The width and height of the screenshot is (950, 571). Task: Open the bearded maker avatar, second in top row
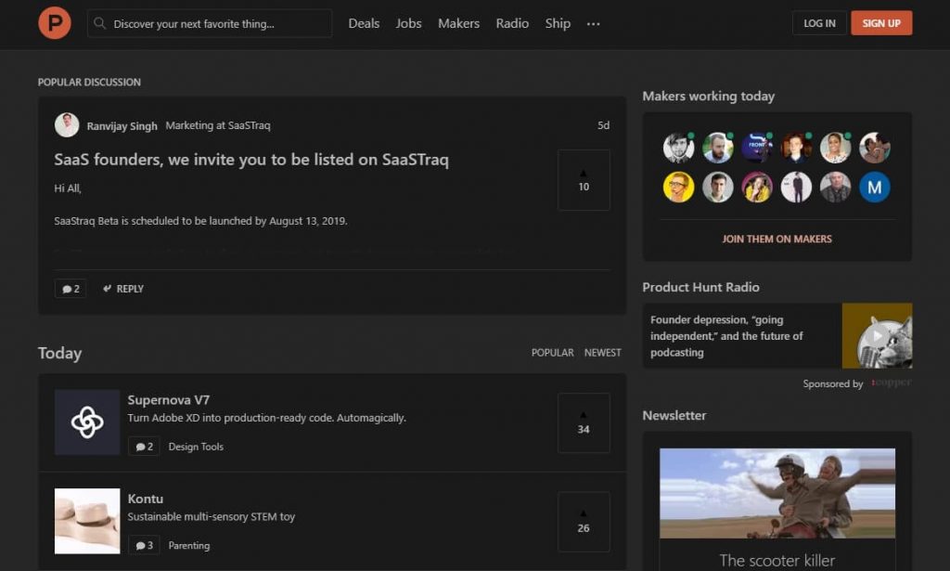[718, 148]
